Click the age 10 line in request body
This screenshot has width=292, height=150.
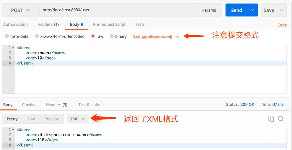click(41, 58)
